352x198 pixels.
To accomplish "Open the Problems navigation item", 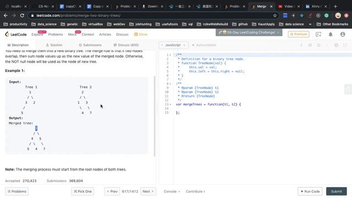I will 56,34.
